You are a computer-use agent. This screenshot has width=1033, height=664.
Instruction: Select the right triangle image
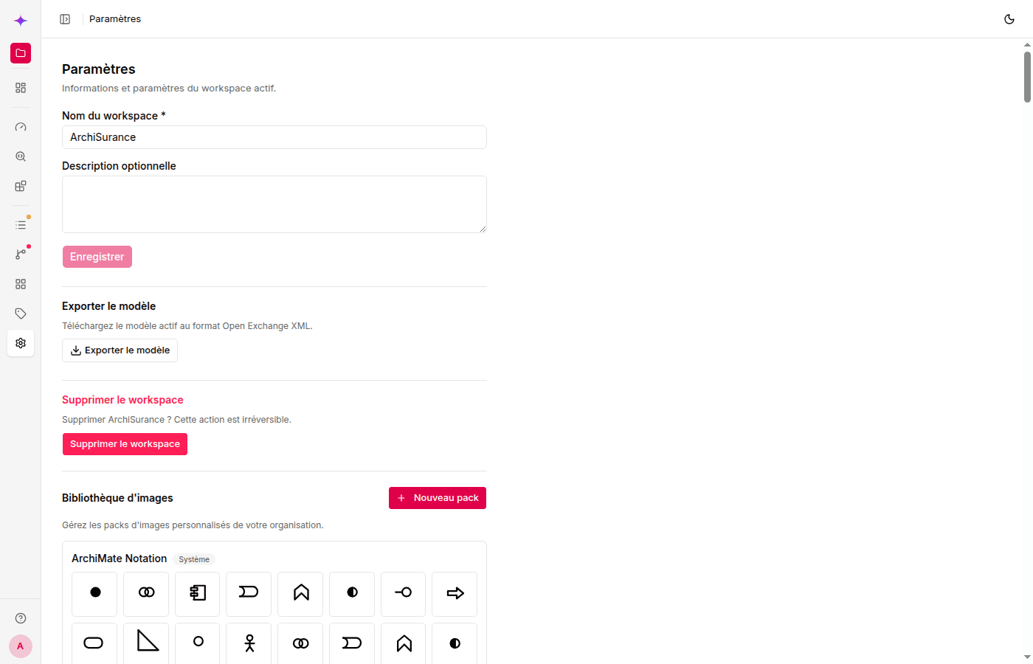pos(146,643)
